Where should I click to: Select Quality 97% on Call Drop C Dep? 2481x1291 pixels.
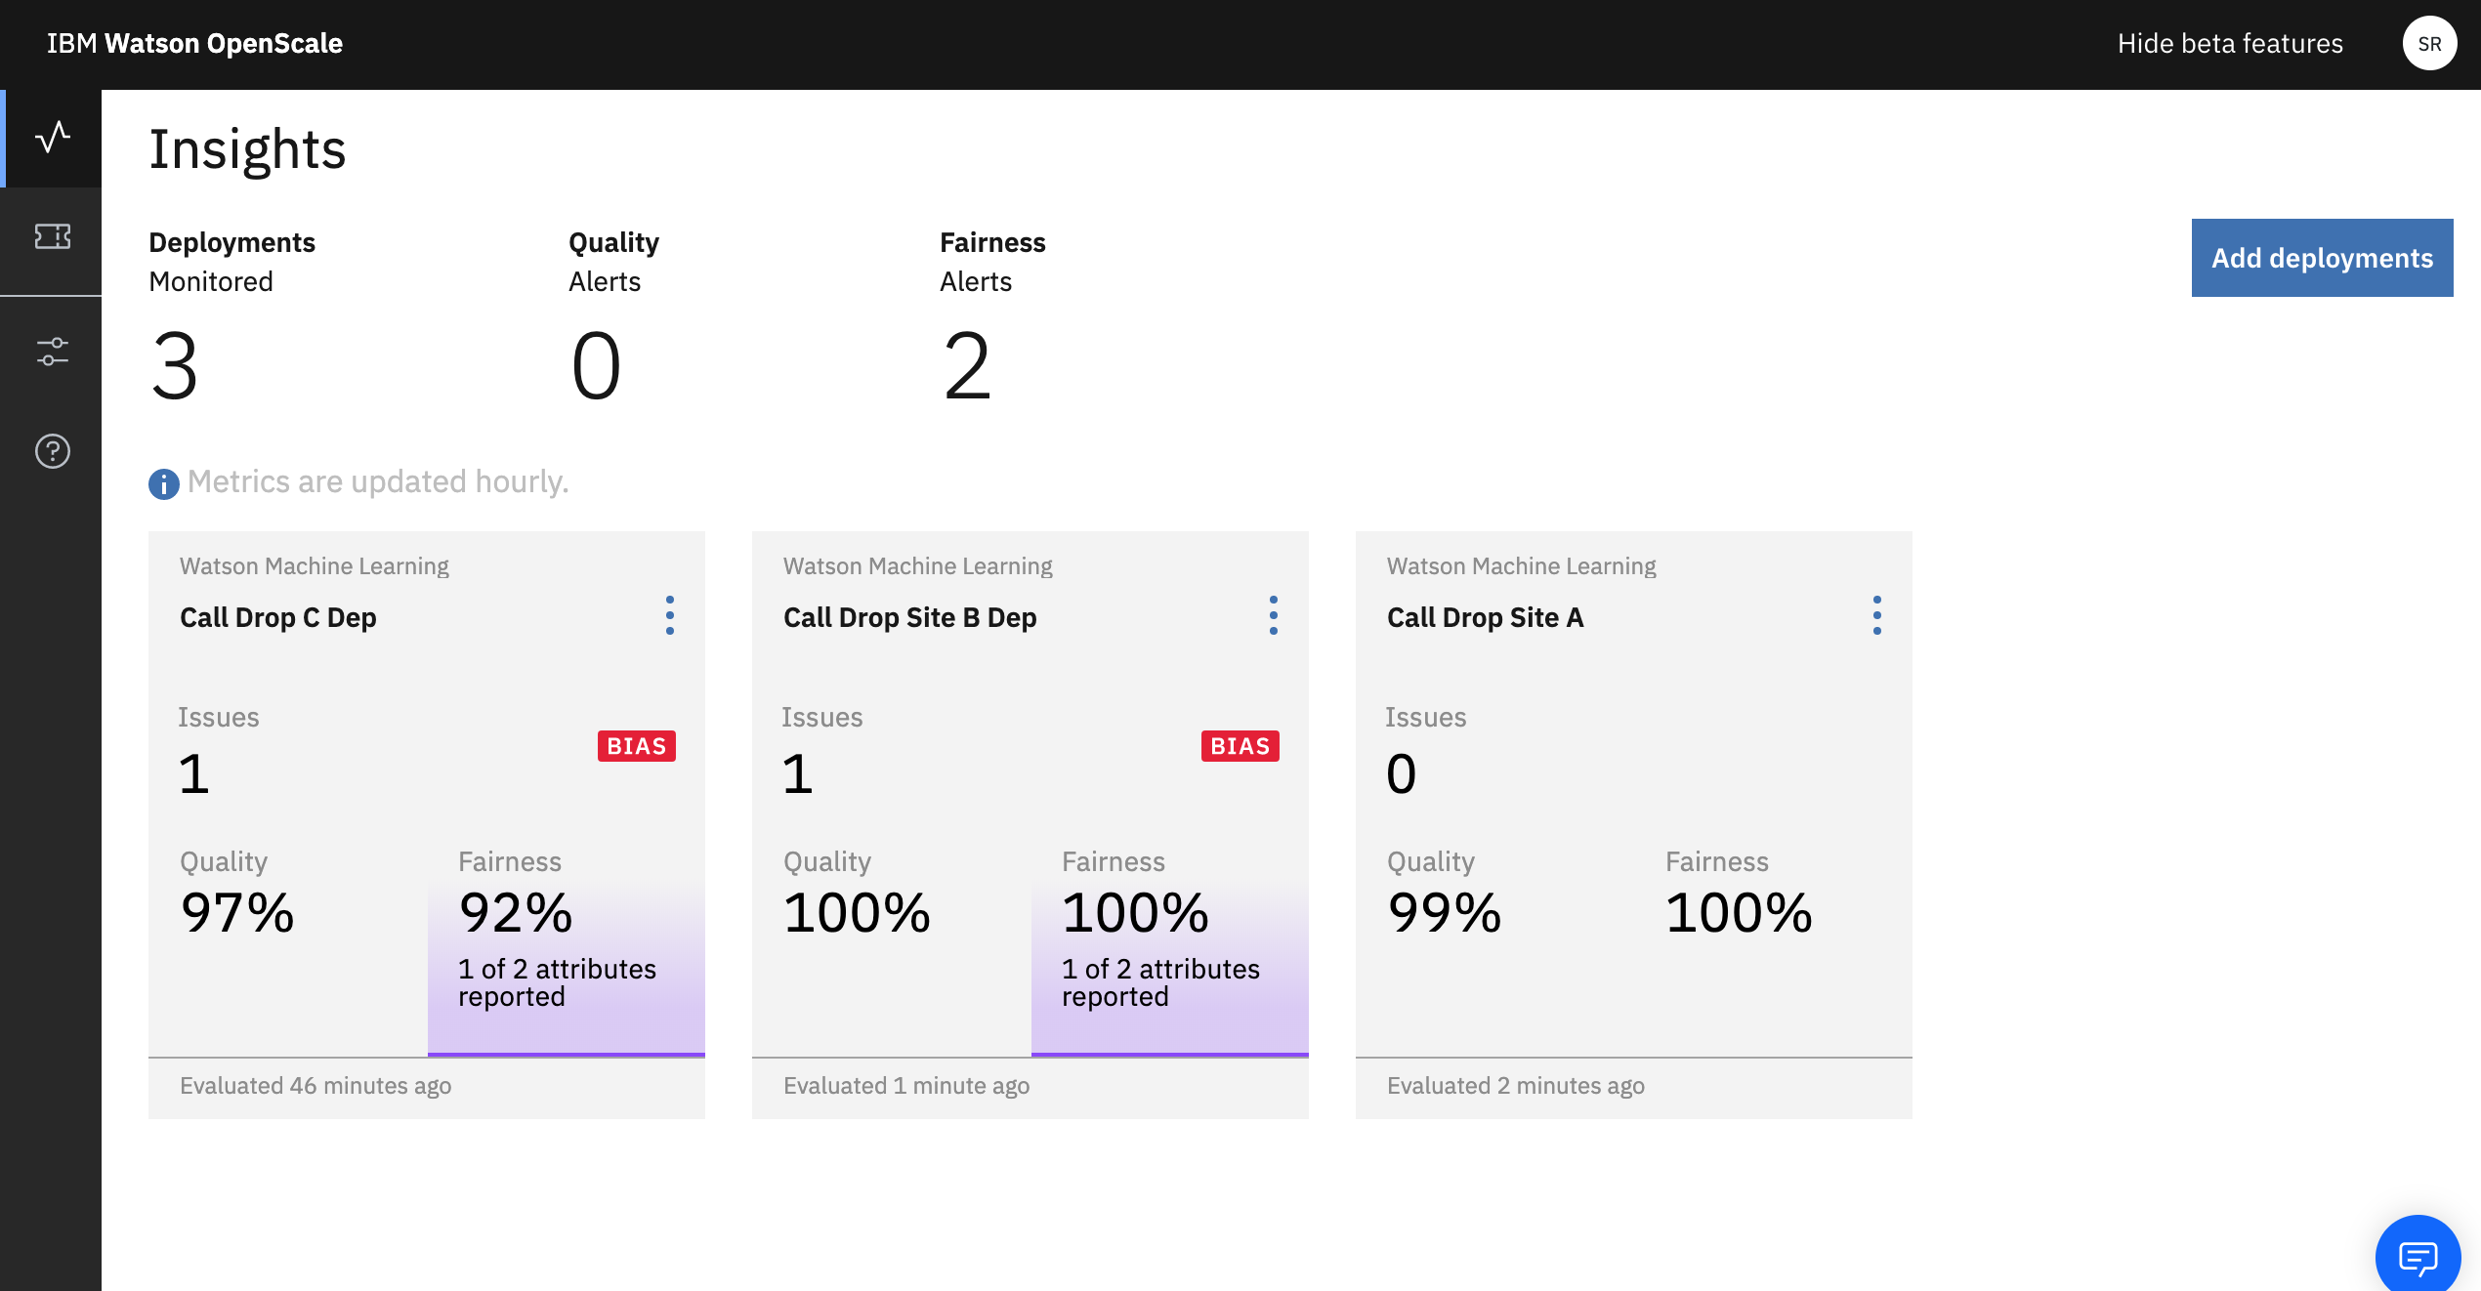click(x=237, y=913)
